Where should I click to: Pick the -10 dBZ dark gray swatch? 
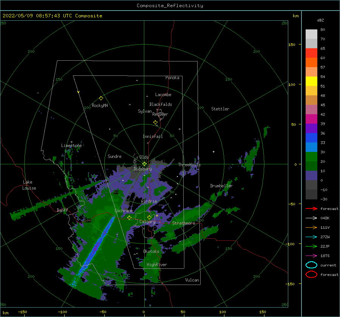(311, 194)
